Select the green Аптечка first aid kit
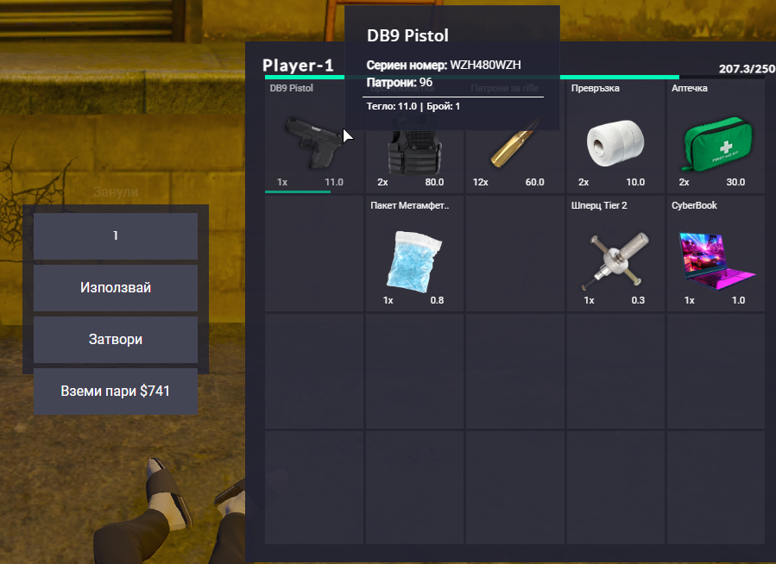This screenshot has width=776, height=564. pos(717,144)
